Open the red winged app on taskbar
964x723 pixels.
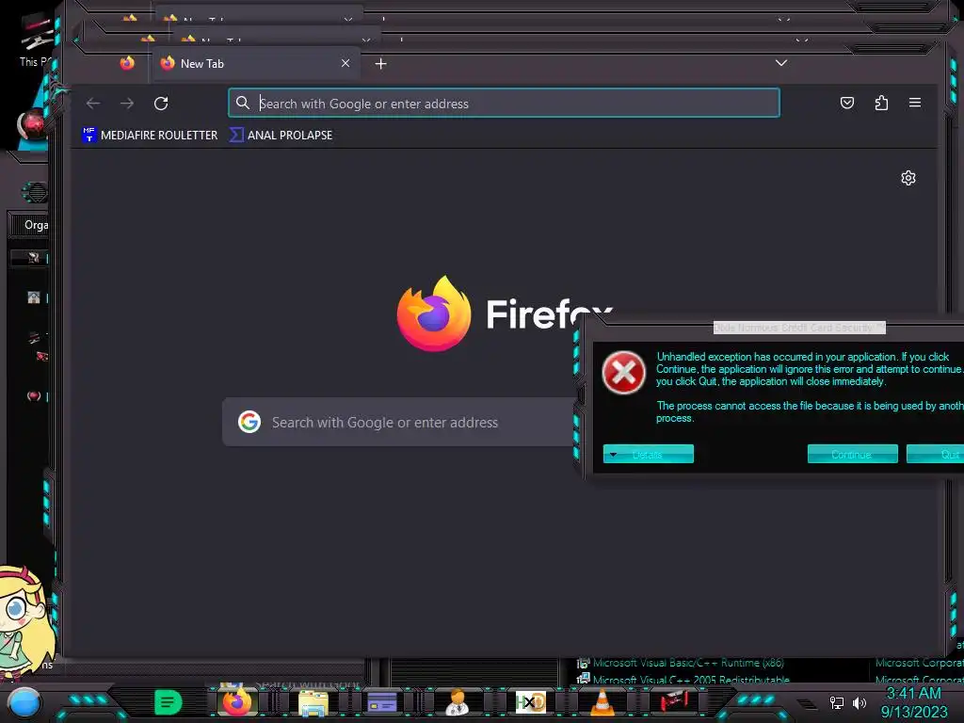[674, 700]
